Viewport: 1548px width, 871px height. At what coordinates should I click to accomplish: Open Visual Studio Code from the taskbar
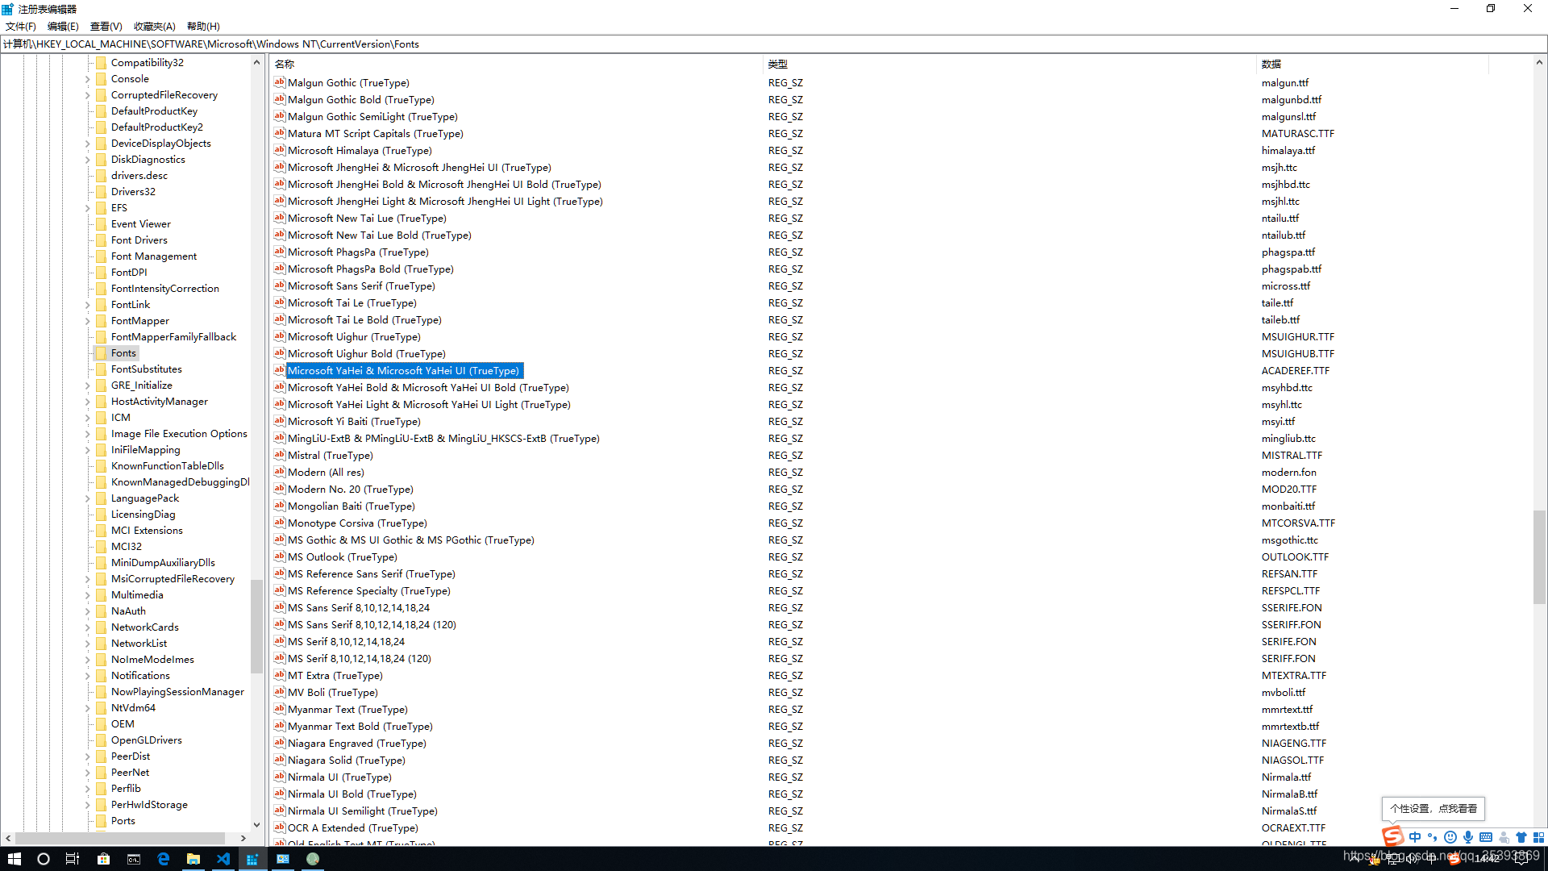[223, 859]
